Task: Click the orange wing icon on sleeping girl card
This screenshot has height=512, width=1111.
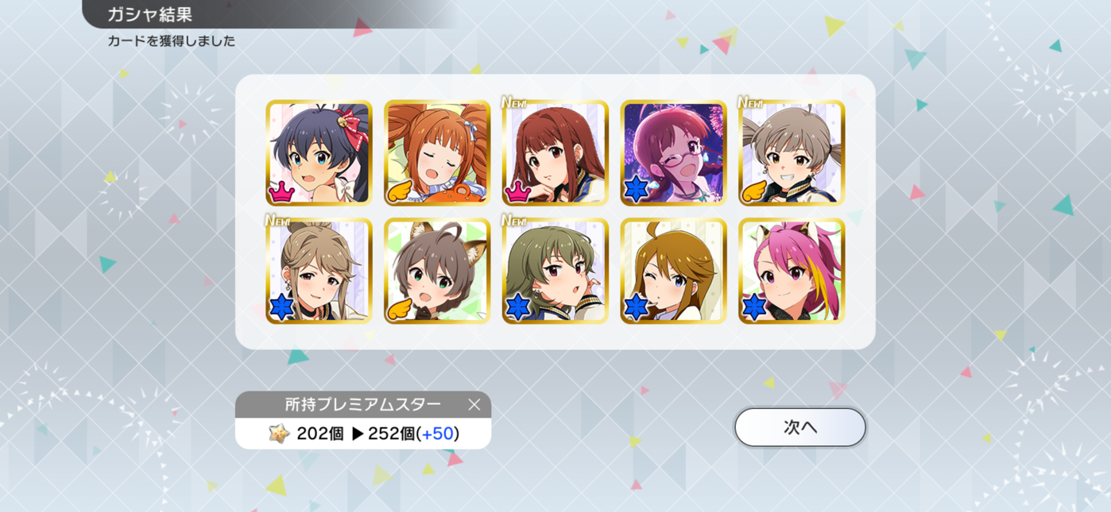Action: tap(401, 191)
